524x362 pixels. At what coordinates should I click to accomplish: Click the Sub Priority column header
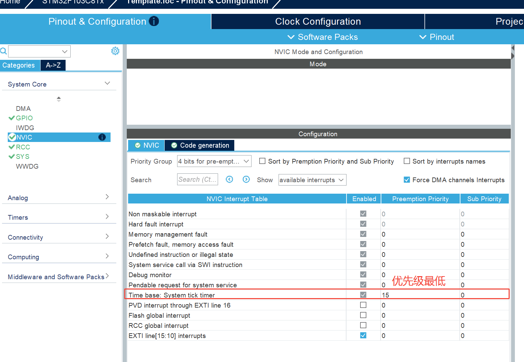(x=484, y=199)
